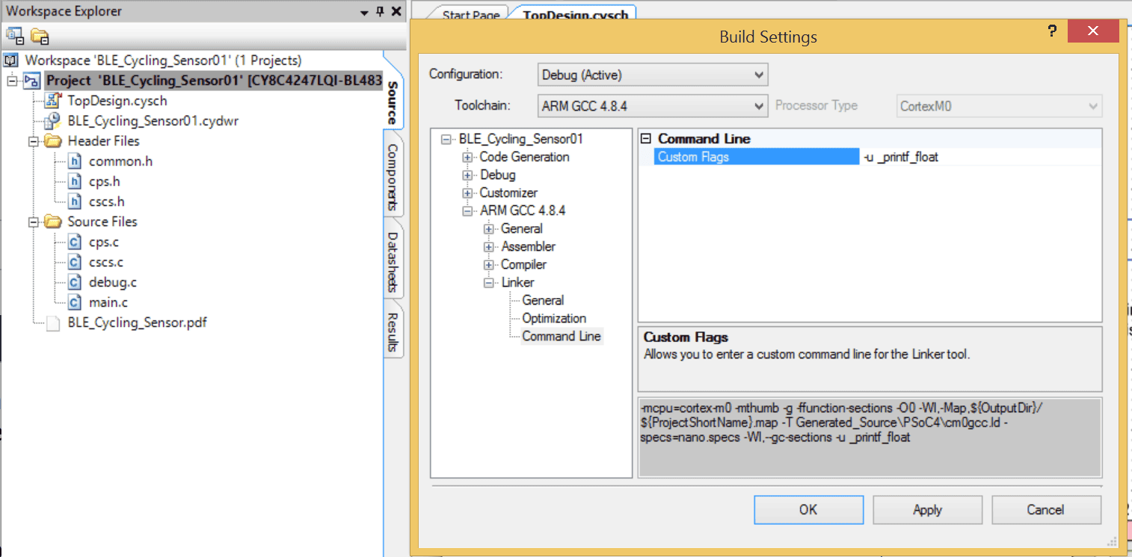
Task: Expand the Code Generation settings node
Action: coord(467,157)
